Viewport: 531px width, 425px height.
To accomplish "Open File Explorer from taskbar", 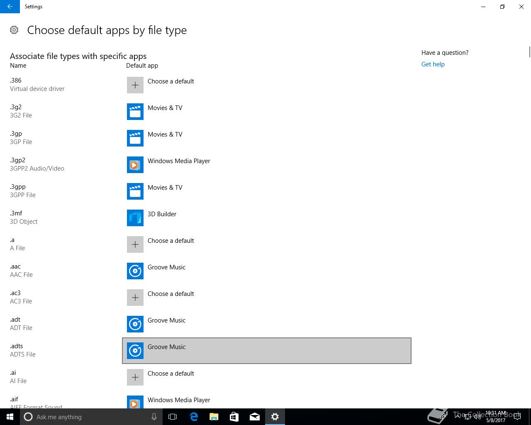I will tap(214, 417).
